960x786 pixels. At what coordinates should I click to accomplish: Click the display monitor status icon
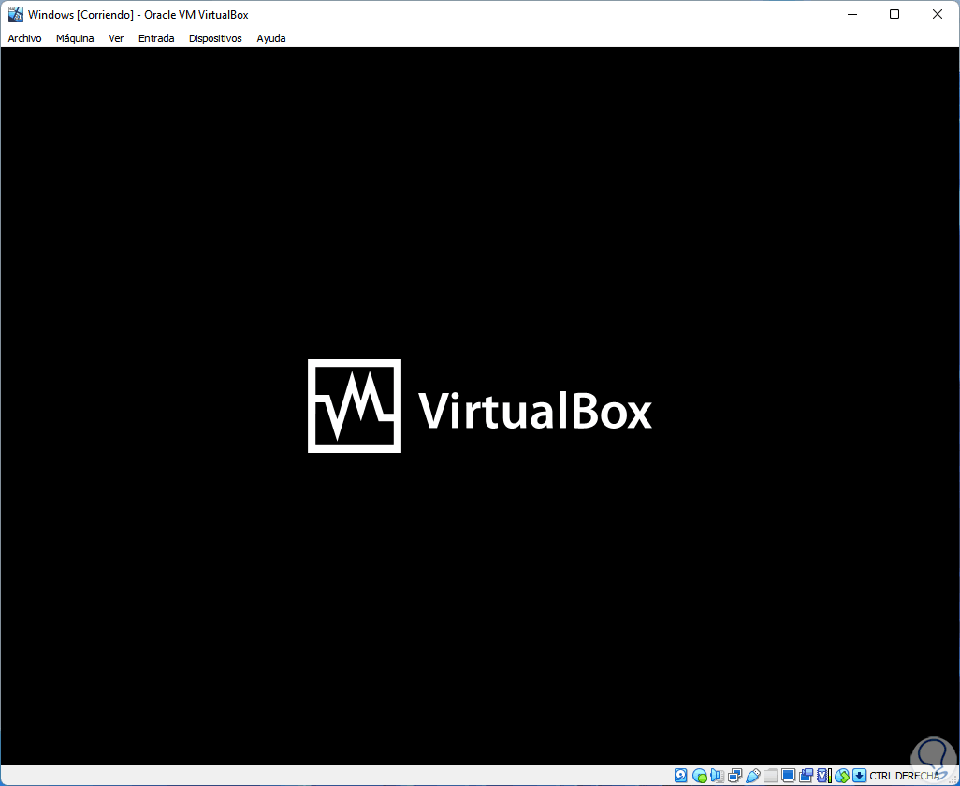point(789,776)
